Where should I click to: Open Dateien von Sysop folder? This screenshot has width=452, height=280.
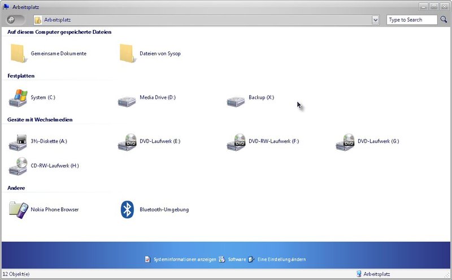pyautogui.click(x=127, y=54)
